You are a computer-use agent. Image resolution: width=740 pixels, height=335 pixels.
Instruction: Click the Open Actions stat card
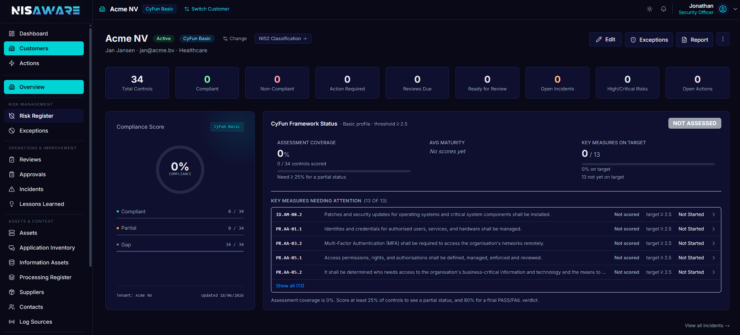pyautogui.click(x=698, y=83)
